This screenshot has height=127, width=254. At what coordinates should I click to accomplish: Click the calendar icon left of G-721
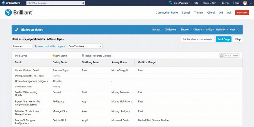pos(221,56)
